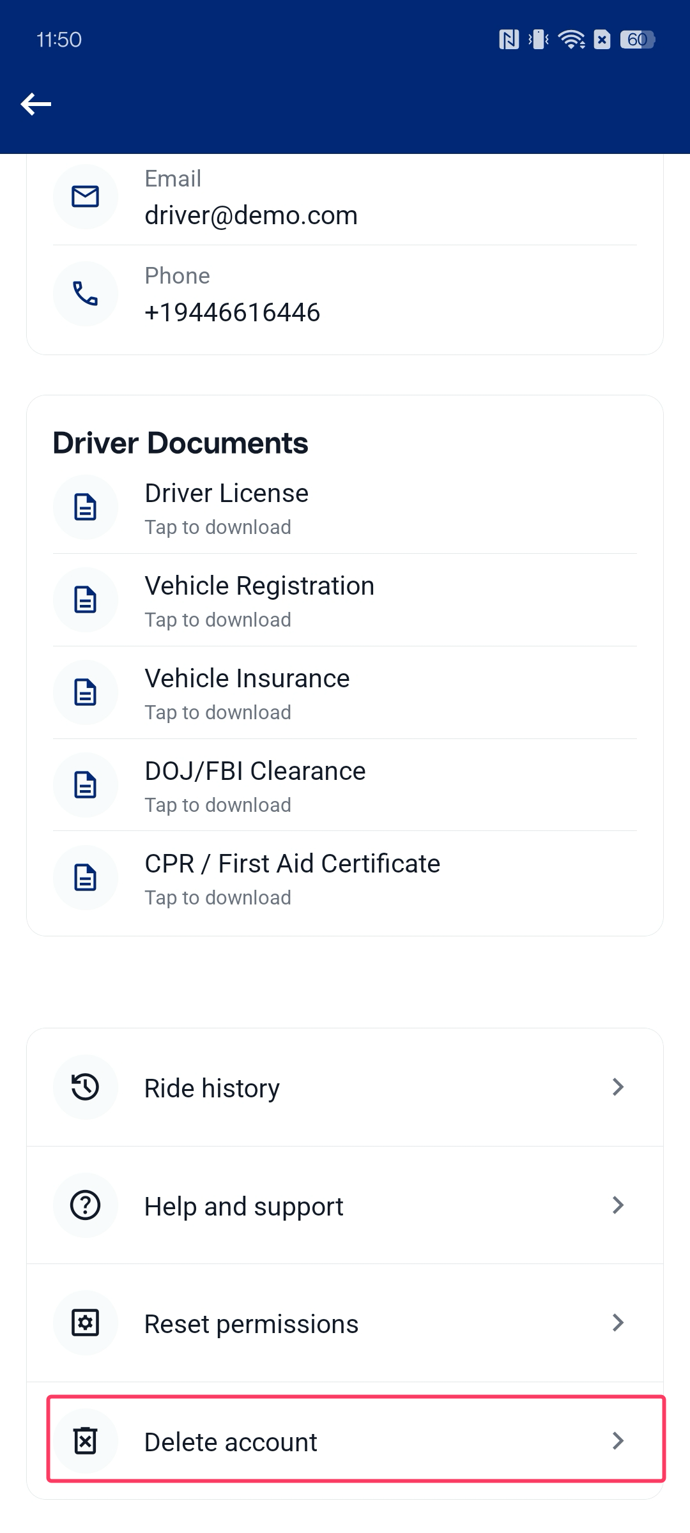Click the Driver License document icon
This screenshot has width=690, height=1533.
pos(85,507)
